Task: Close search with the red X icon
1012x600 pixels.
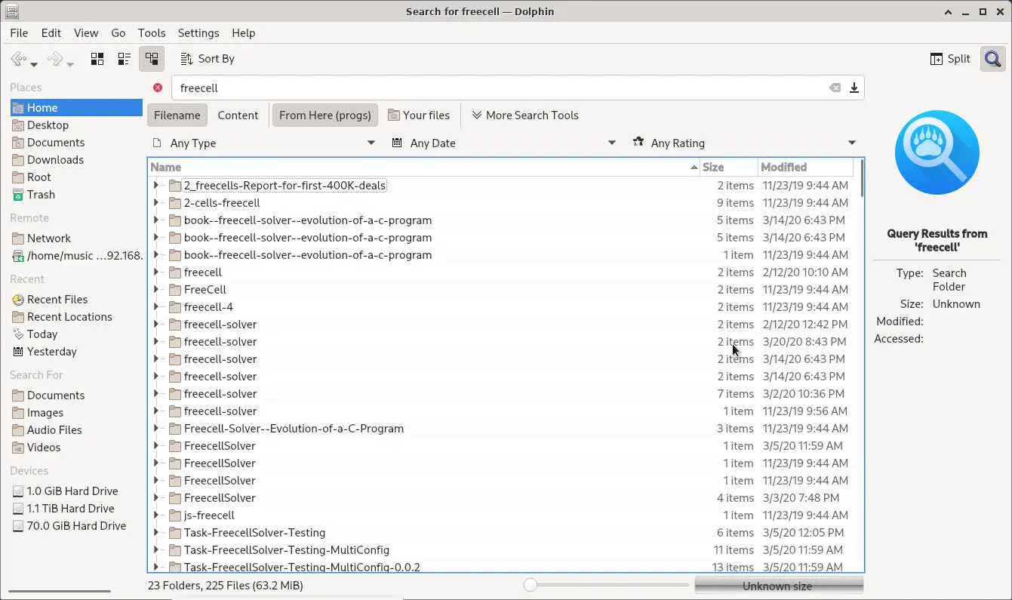Action: point(158,88)
